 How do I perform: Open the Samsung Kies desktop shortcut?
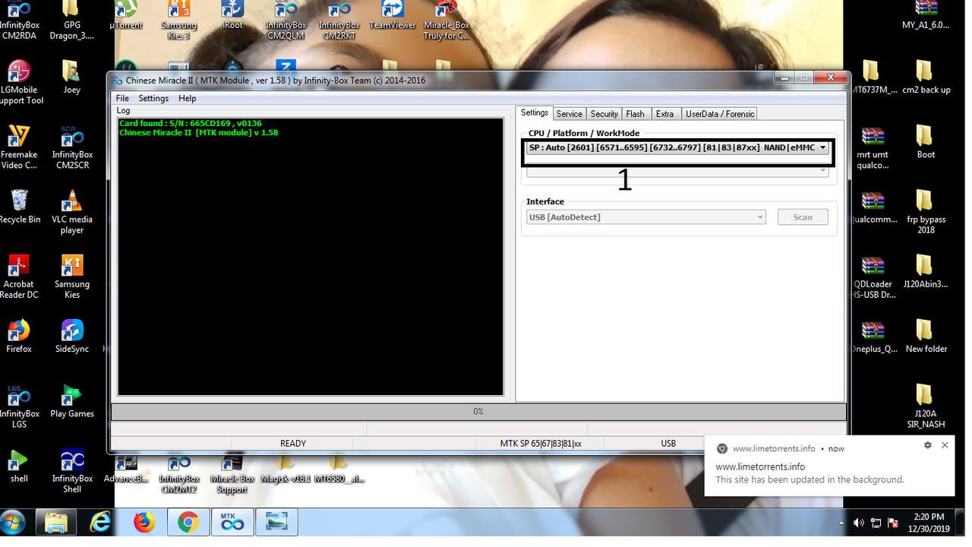pyautogui.click(x=72, y=277)
